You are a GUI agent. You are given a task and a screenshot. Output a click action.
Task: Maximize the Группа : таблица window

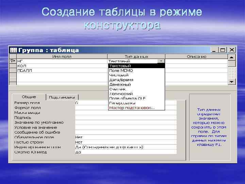click(x=223, y=50)
